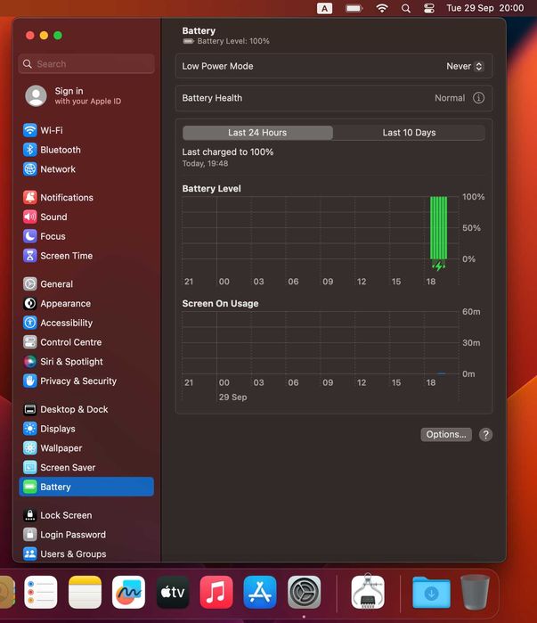Select Screen Saver in sidebar

86,468
